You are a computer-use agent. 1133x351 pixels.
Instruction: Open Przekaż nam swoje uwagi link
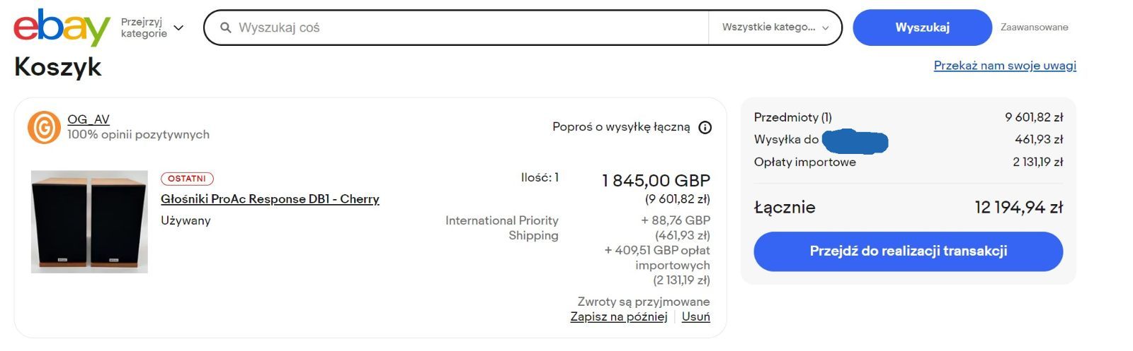point(1005,66)
